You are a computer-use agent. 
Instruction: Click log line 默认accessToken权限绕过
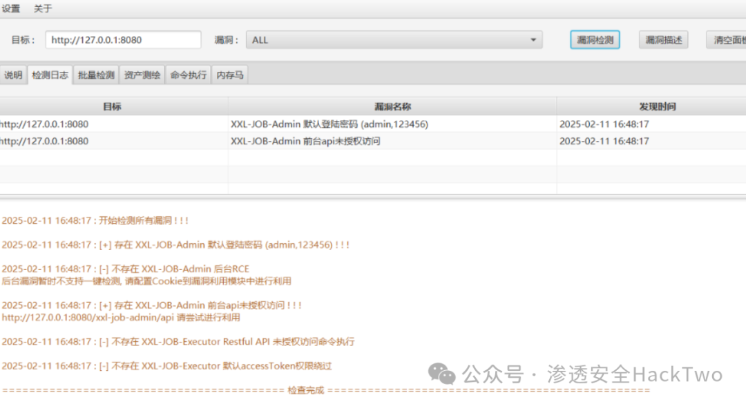[166, 366]
